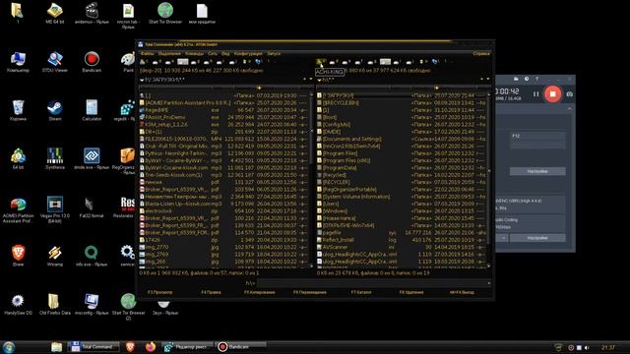Click the Bandicam help question mark icon
Image resolution: width=630 pixels, height=354 pixels.
536,79
